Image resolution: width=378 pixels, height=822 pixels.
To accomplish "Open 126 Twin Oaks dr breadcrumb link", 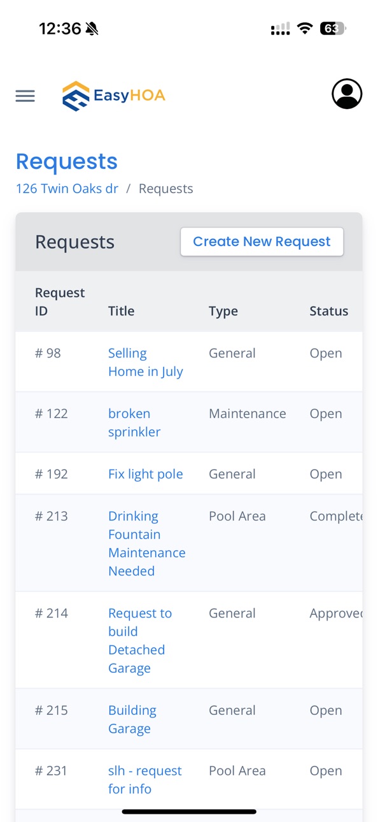I will point(67,189).
